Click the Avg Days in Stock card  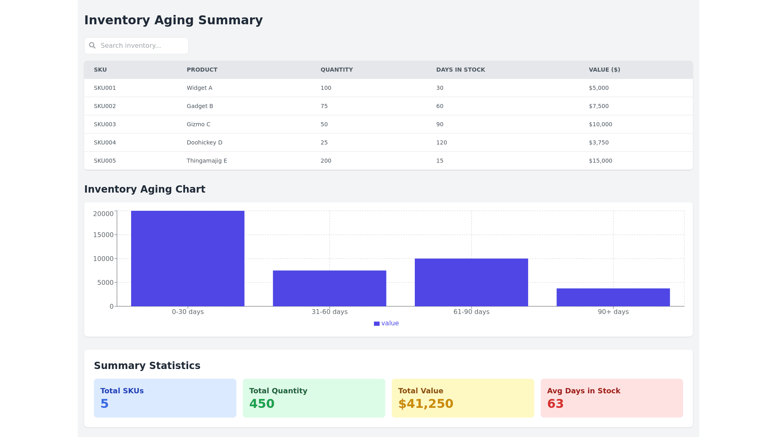pos(611,398)
